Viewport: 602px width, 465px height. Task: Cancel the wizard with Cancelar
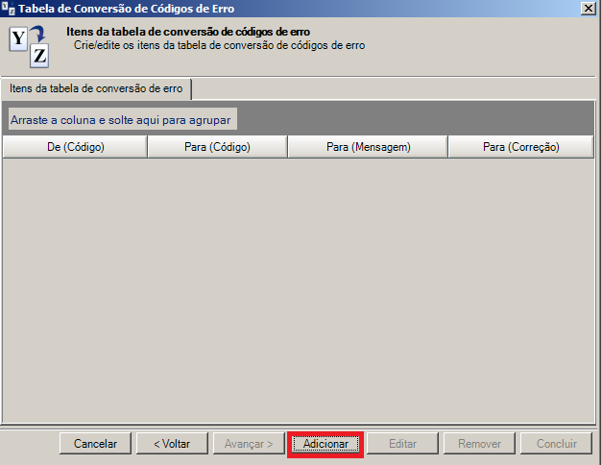point(95,444)
